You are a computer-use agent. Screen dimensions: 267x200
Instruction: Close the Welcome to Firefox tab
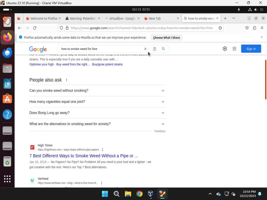[x=60, y=18]
